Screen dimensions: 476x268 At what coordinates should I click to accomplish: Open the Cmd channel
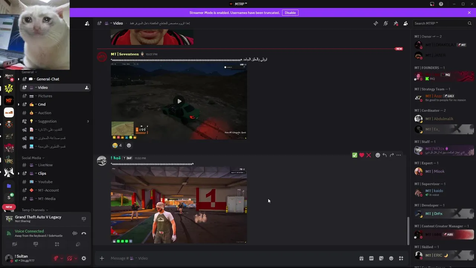[x=55, y=104]
